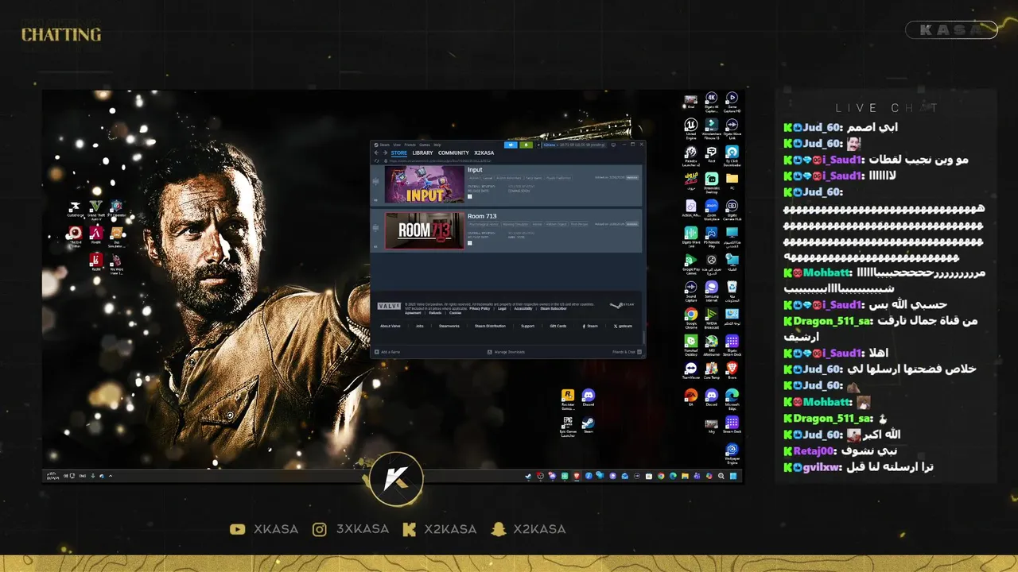Viewport: 1018px width, 572px height.
Task: Click the Steam store URL address bar
Action: (440, 160)
